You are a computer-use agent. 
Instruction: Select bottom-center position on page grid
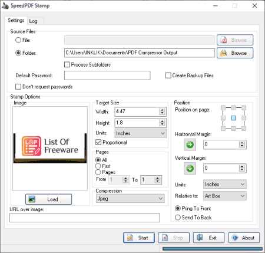pyautogui.click(x=233, y=129)
